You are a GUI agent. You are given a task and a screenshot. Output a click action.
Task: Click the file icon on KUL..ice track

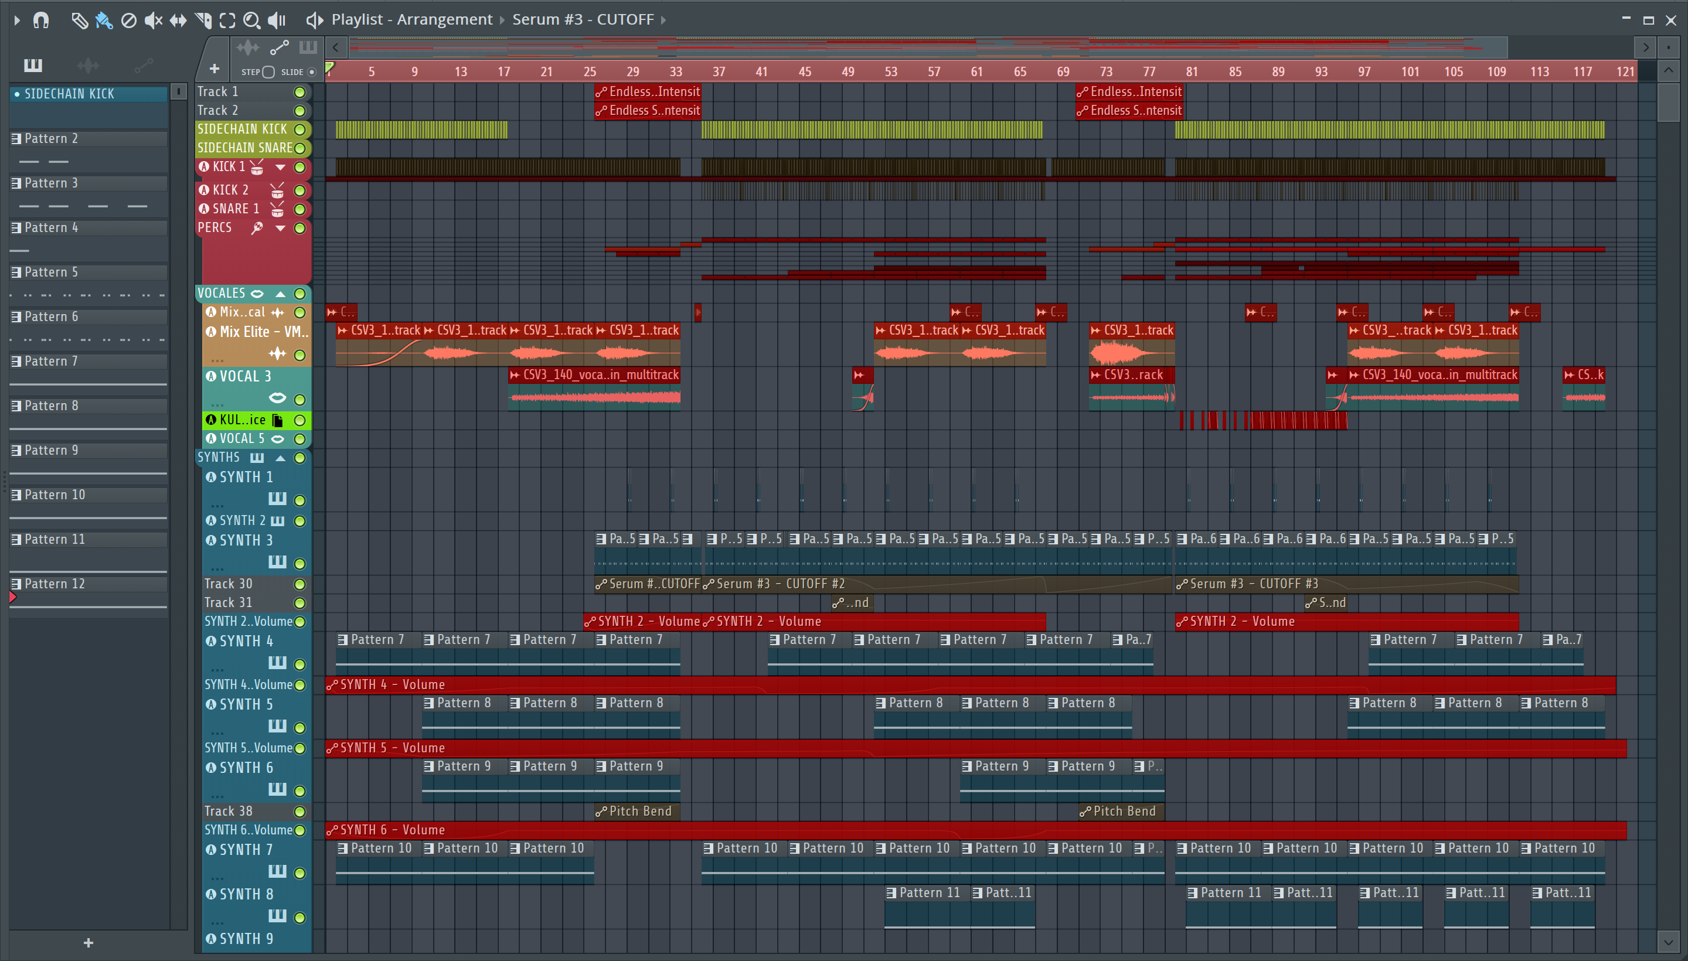277,420
